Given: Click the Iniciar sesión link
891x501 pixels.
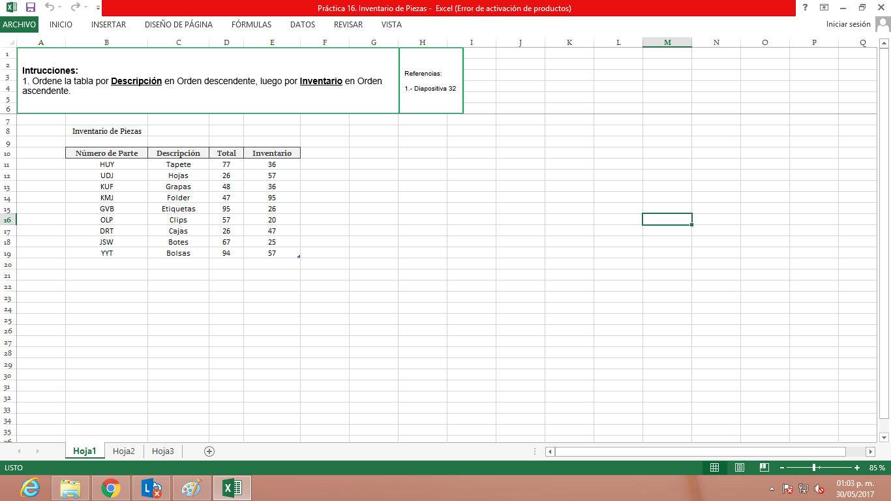Looking at the screenshot, I should pyautogui.click(x=849, y=24).
